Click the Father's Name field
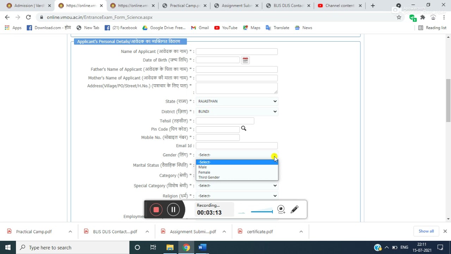 pyautogui.click(x=237, y=69)
